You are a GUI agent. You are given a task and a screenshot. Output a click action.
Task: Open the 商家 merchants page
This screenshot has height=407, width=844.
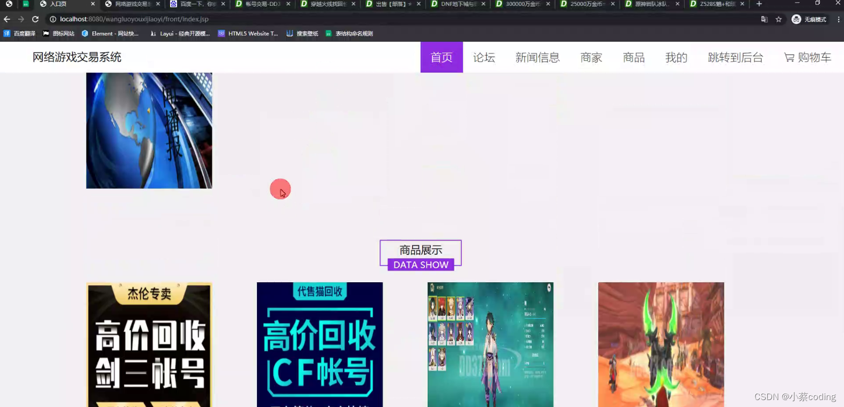click(x=591, y=57)
